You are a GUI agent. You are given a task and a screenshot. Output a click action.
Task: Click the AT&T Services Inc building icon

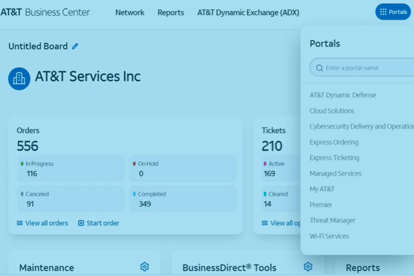(19, 79)
